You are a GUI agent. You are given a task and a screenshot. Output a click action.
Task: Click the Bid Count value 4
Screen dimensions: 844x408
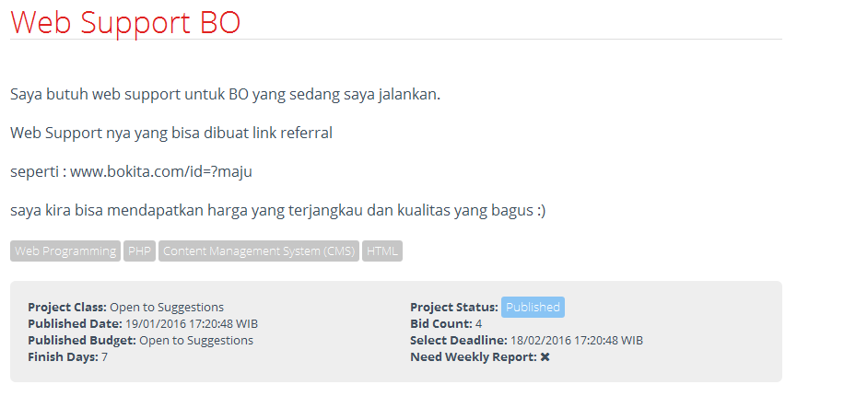478,324
